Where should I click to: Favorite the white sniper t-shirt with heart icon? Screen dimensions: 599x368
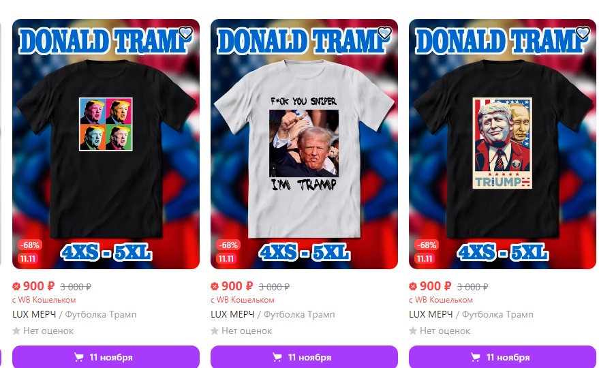click(384, 33)
